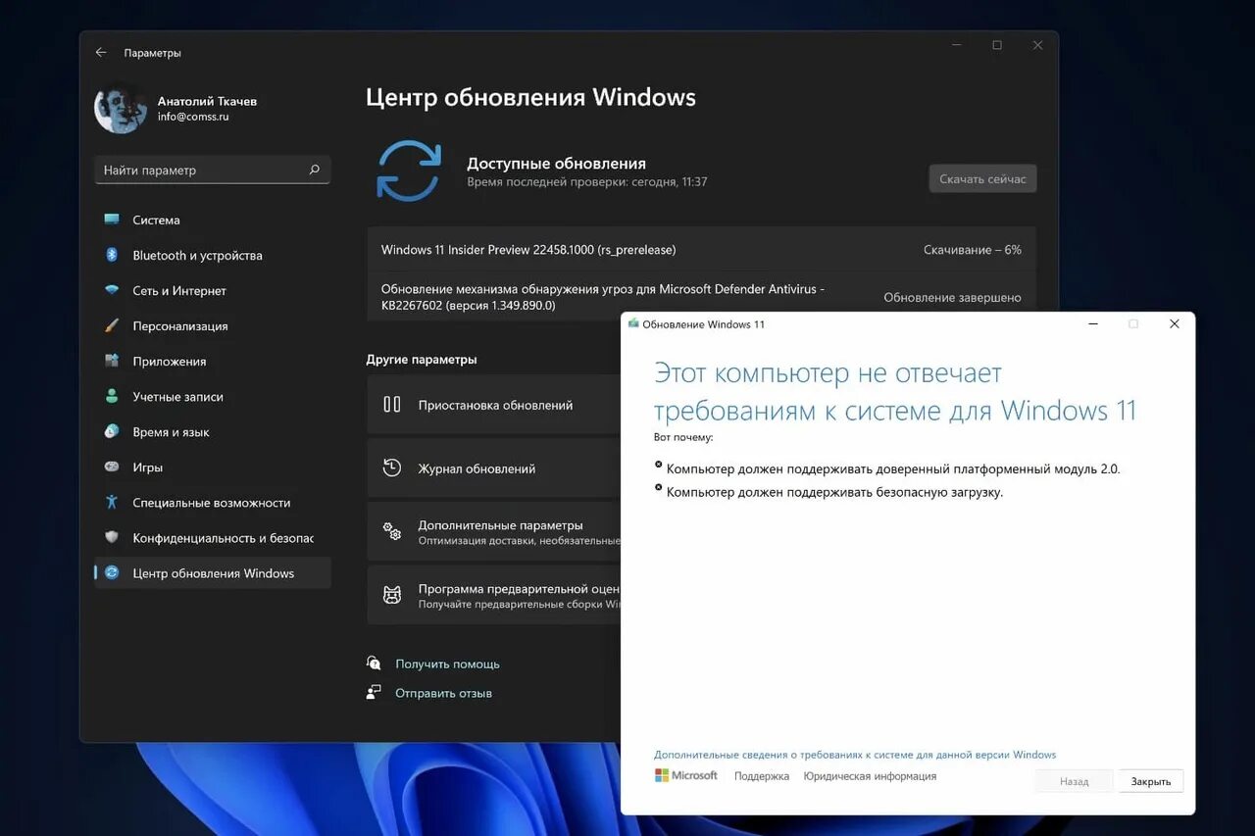Click the Приостановка обновлений pause icon
Viewport: 1255px width, 836px height.
[391, 405]
